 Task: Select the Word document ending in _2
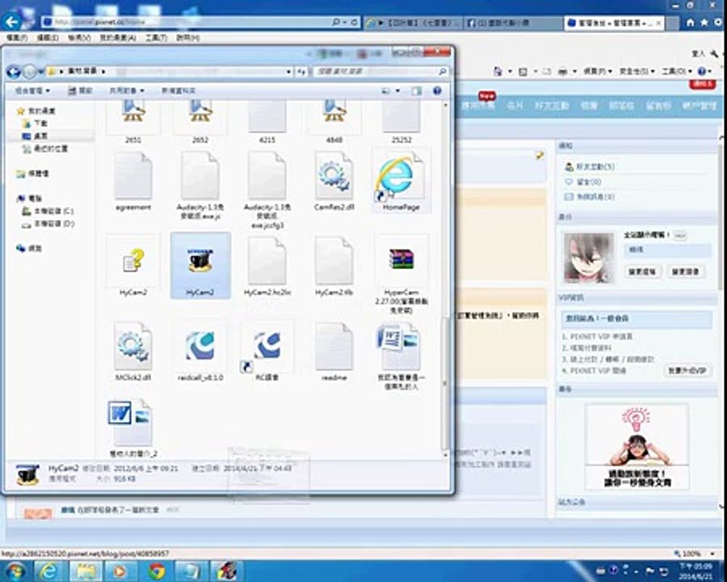coord(133,428)
